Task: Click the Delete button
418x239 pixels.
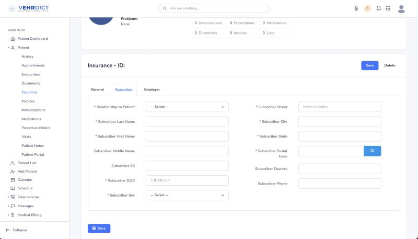Action: tap(390, 65)
